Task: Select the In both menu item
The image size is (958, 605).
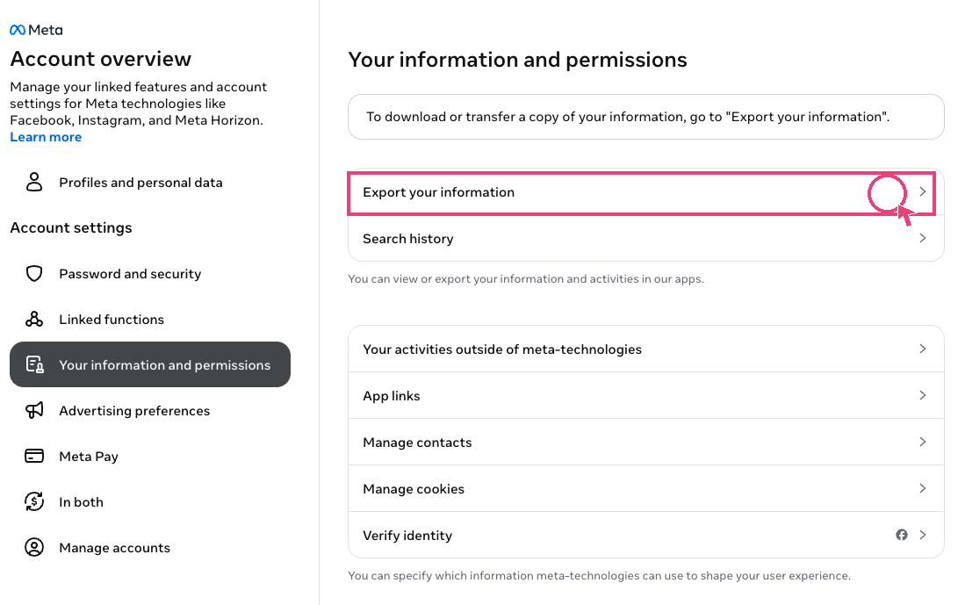Action: [x=149, y=501]
